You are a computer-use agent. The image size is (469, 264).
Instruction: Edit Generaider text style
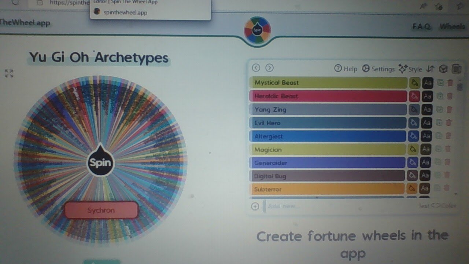425,162
